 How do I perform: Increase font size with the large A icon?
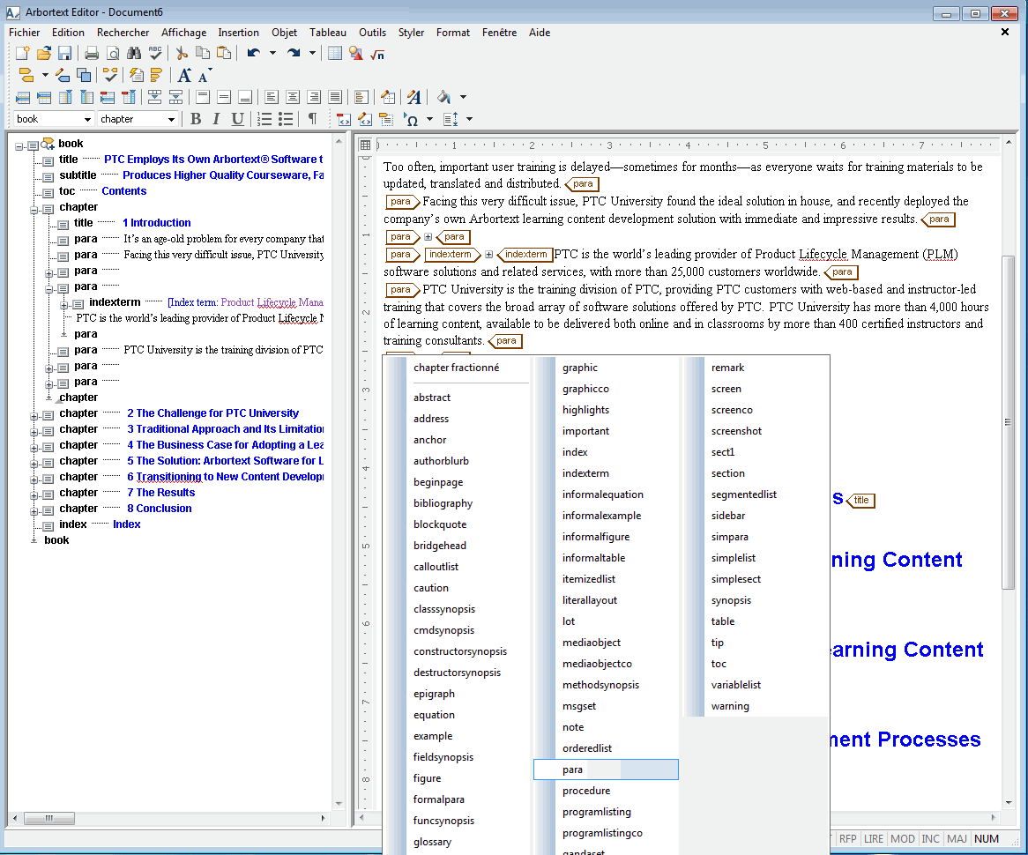[x=184, y=76]
